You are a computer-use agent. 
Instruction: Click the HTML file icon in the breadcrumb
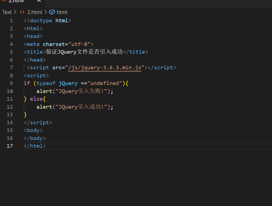click(22, 12)
